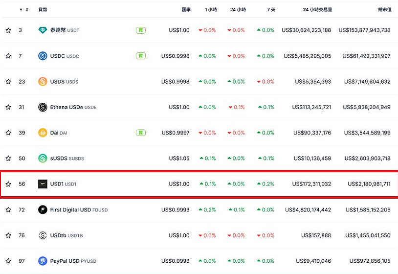Click the green 買 button for USDC
This screenshot has height=274, width=398.
(x=141, y=56)
